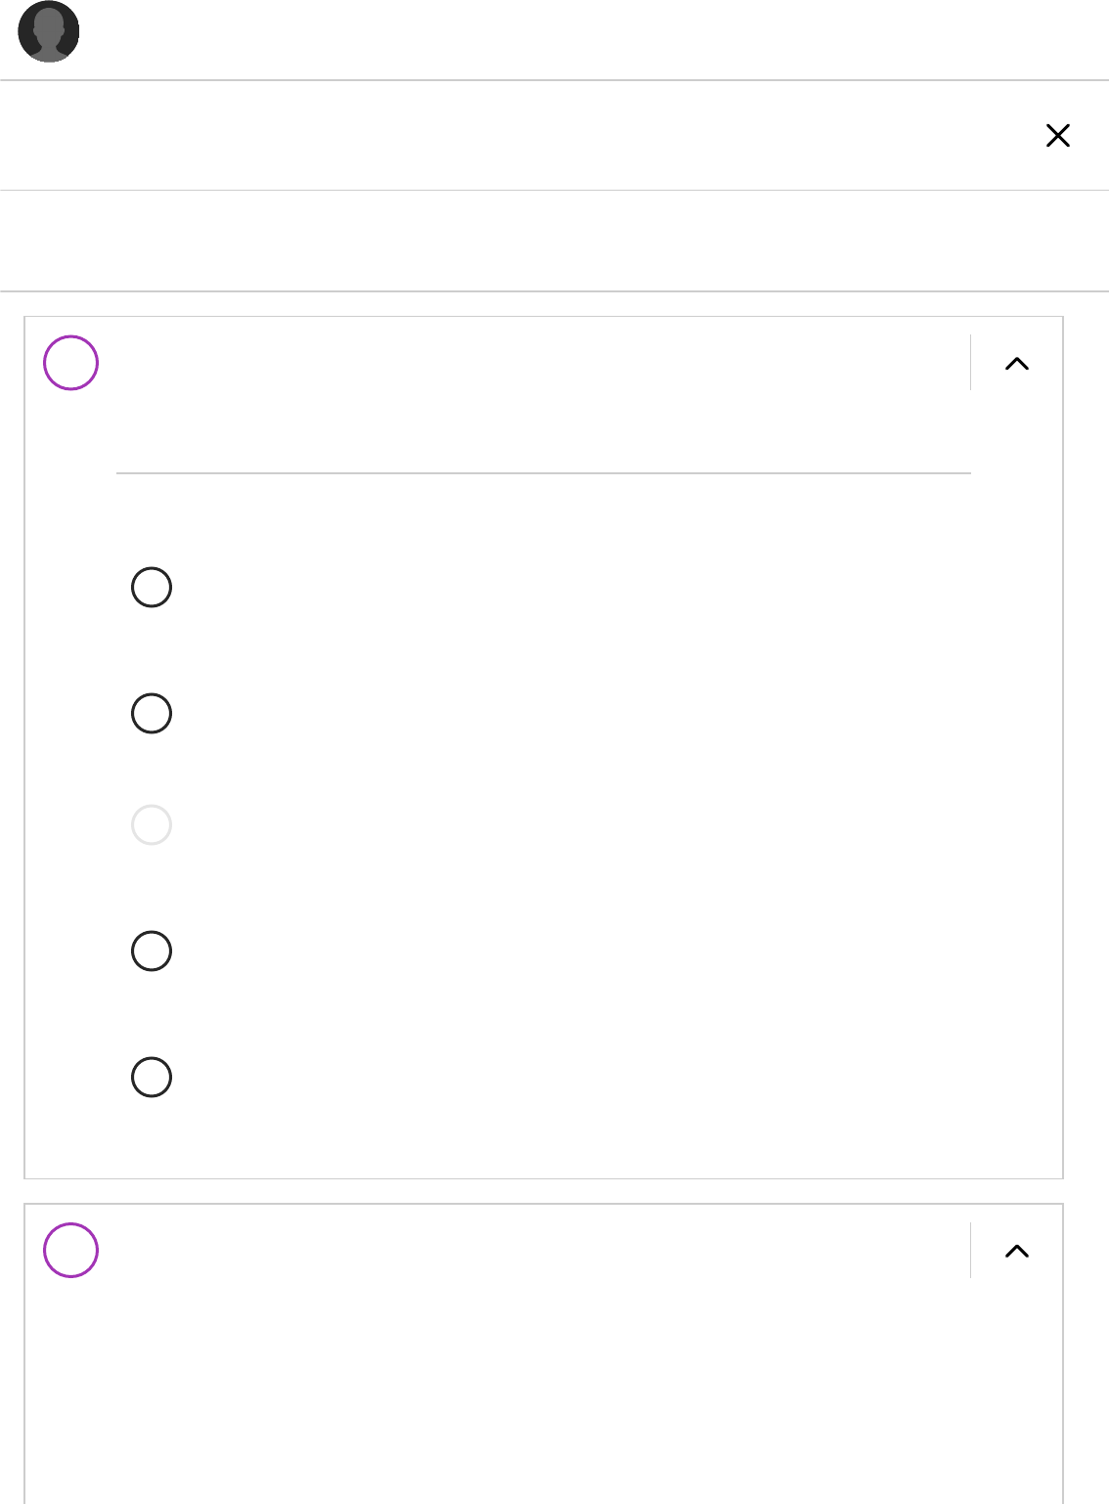The height and width of the screenshot is (1504, 1109).
Task: Pick the radio button just below the disabled one
Action: (x=152, y=951)
